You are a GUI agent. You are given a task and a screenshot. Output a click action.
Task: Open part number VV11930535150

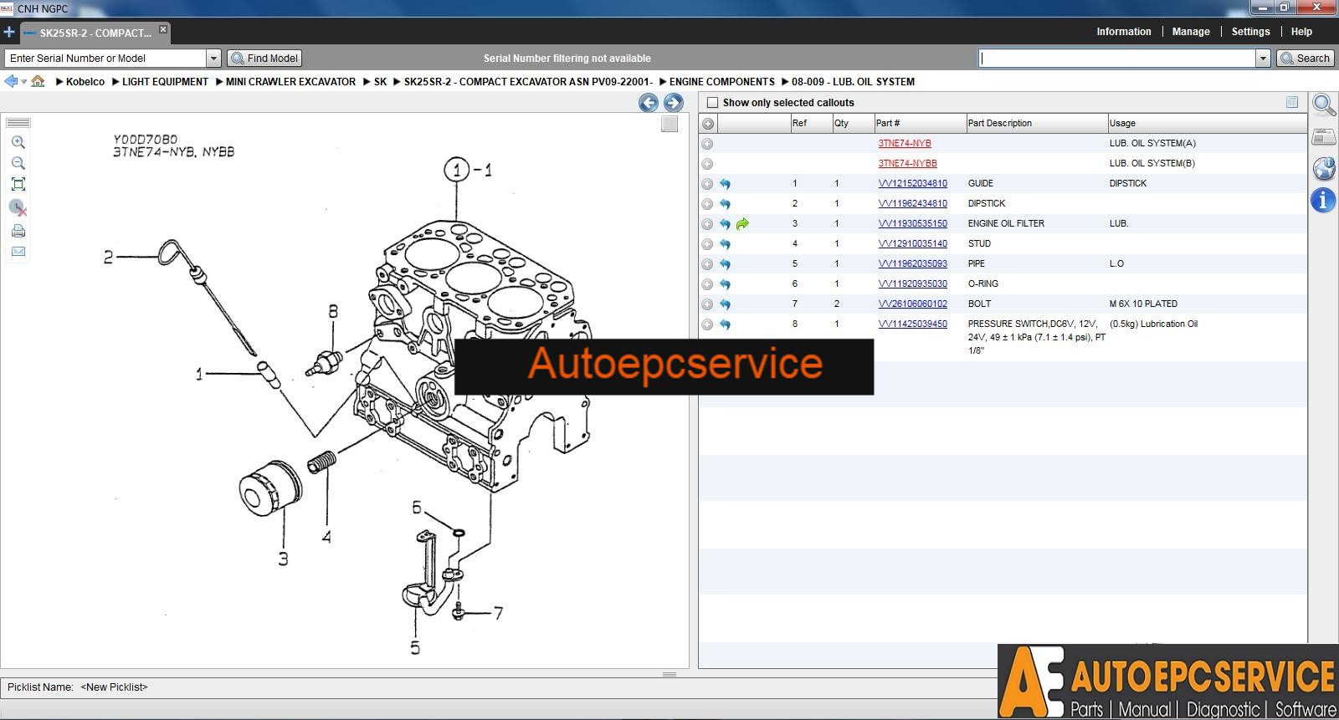(x=913, y=223)
